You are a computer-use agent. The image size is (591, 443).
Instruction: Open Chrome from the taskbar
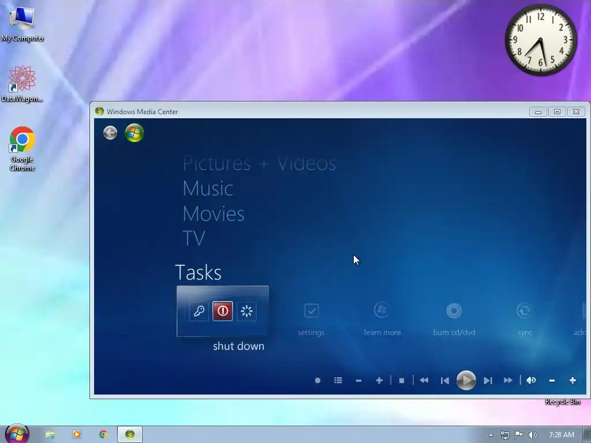pyautogui.click(x=103, y=434)
